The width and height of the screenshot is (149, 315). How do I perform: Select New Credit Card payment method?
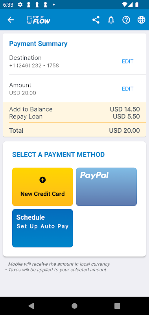42,187
